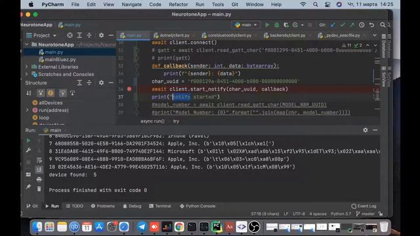Open Git history clock icon
This screenshot has height=236, width=420.
coord(362,25)
